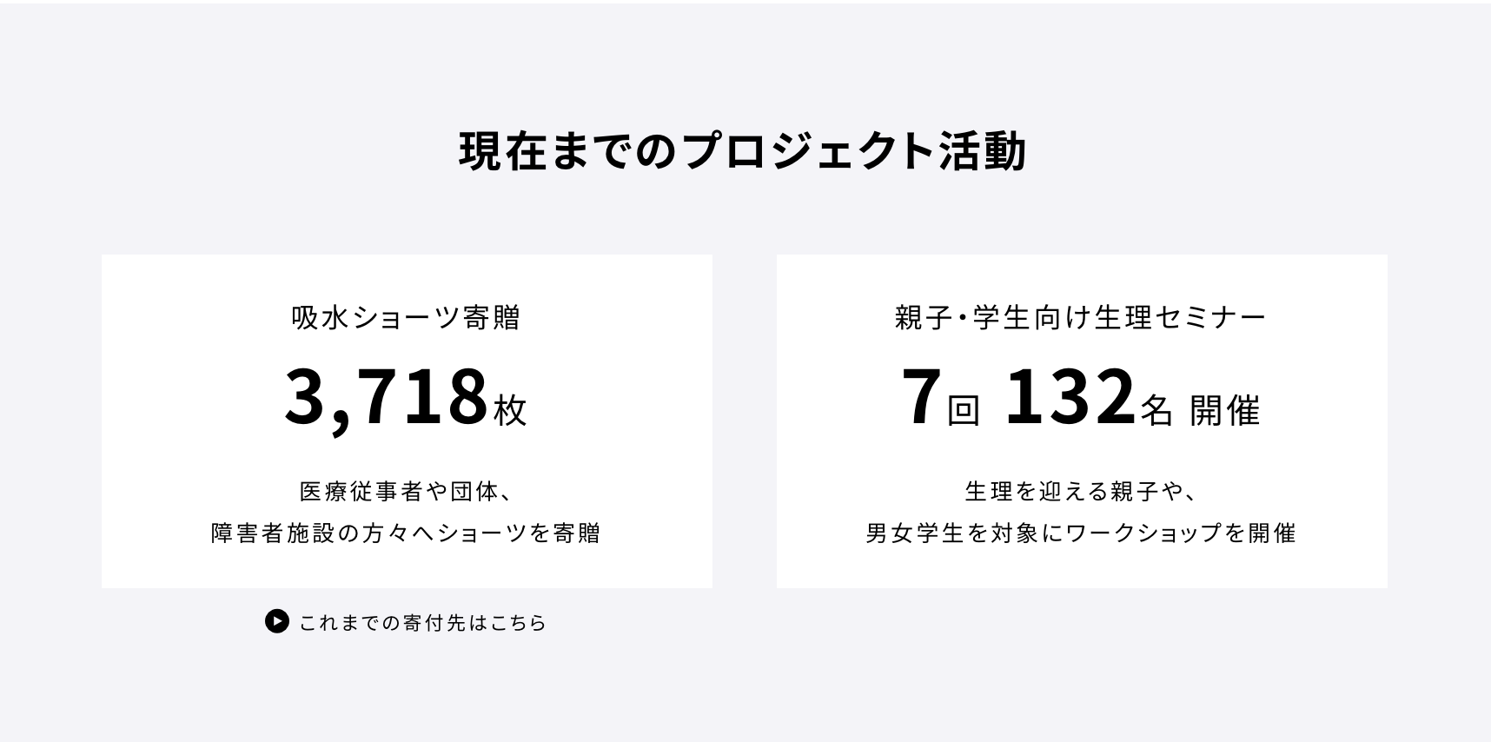Screen dimensions: 1491x742
Task: Click the large 132 number
Action: [x=1070, y=398]
